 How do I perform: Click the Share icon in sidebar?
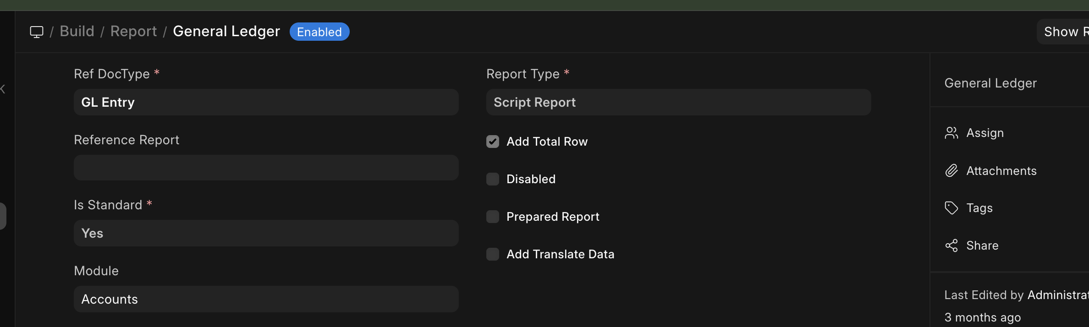951,245
